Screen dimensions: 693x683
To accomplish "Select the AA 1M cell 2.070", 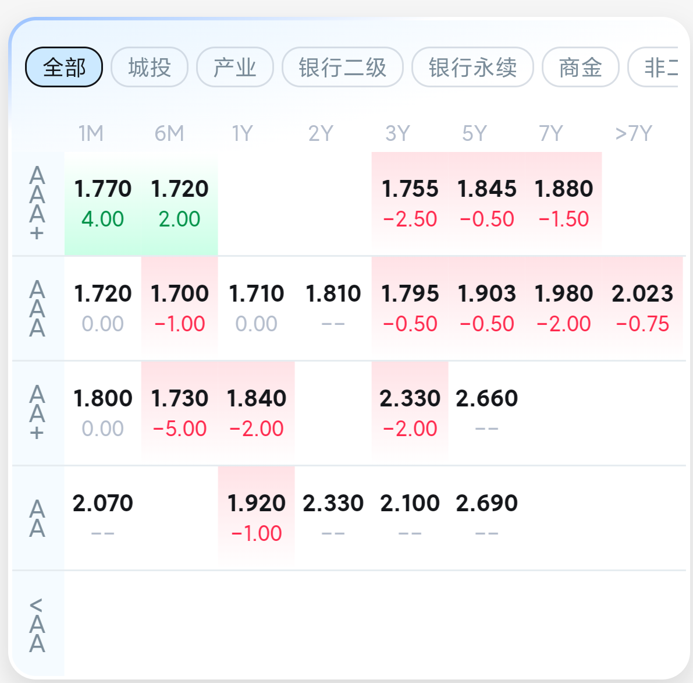I will [102, 518].
